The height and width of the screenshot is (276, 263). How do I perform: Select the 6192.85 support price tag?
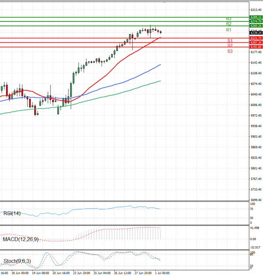pos(256,47)
